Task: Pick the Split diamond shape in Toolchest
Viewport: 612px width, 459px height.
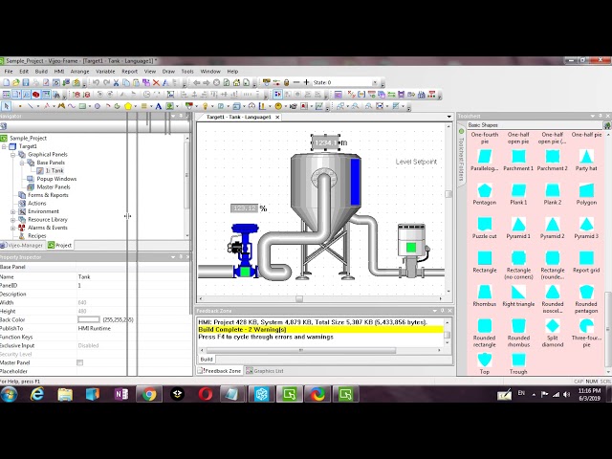Action: [553, 333]
